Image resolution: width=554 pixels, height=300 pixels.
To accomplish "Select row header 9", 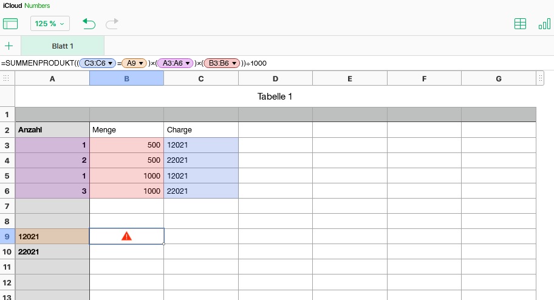I will point(7,236).
